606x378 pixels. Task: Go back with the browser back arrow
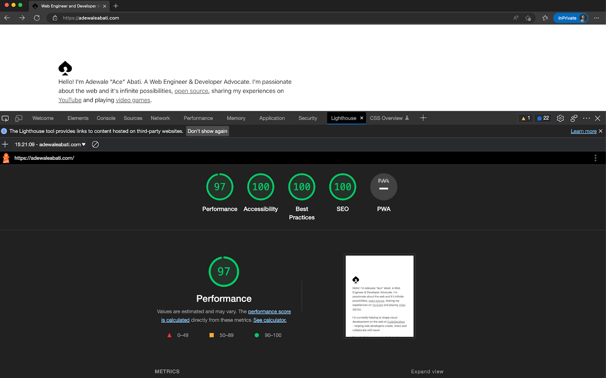point(7,18)
